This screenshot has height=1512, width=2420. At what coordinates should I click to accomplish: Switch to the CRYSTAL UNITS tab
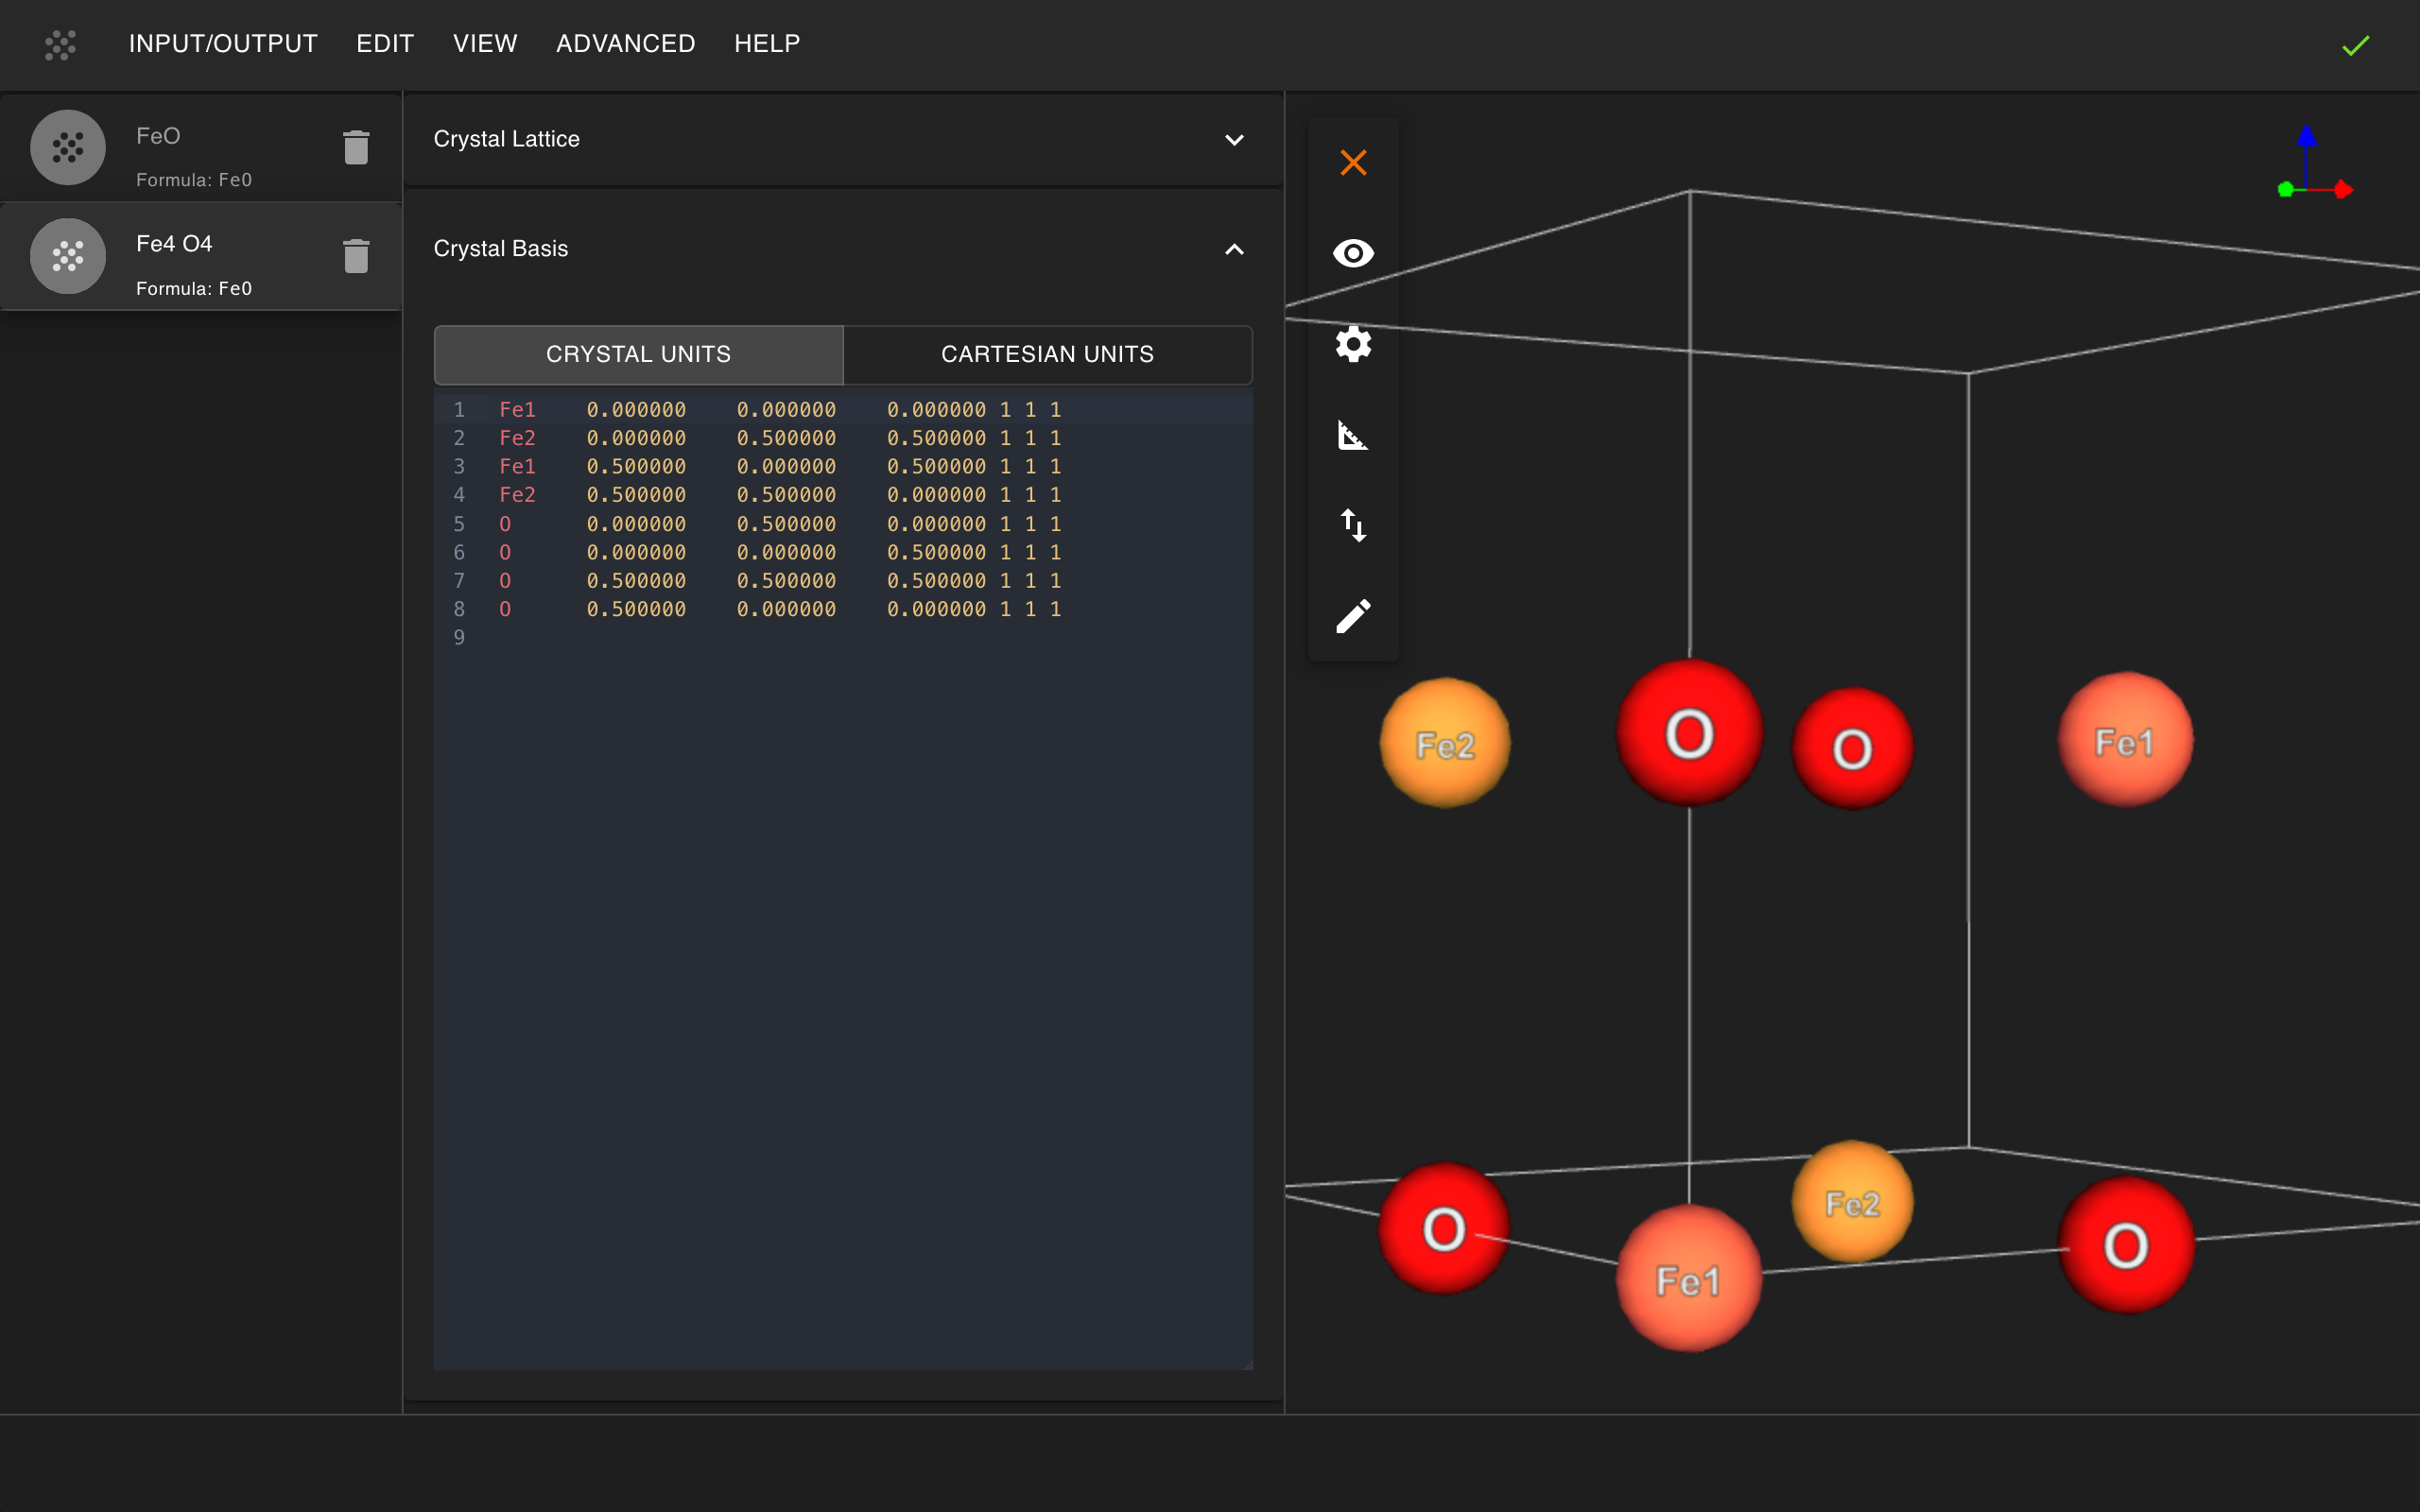638,354
